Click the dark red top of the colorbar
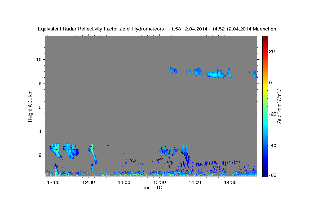The height and width of the screenshot is (212, 318). [x=265, y=38]
